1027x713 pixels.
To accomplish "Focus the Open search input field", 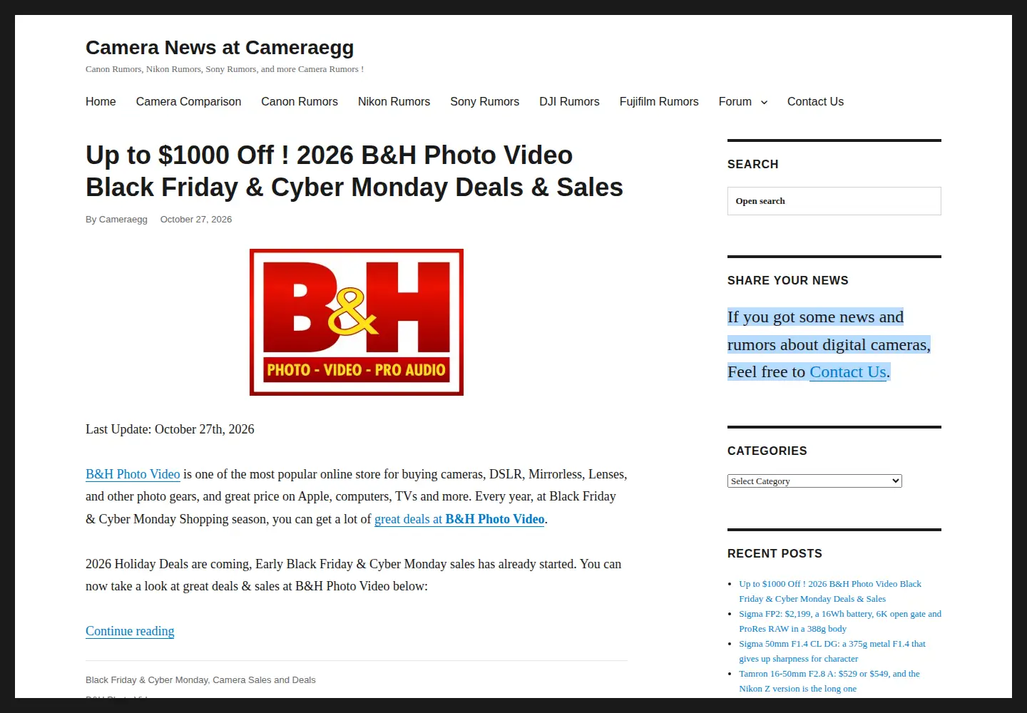I will tap(834, 201).
